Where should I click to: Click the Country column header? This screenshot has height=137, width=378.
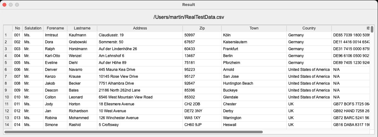point(309,28)
